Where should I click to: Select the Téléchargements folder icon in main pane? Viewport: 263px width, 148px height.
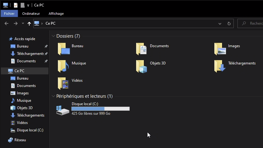(220, 66)
